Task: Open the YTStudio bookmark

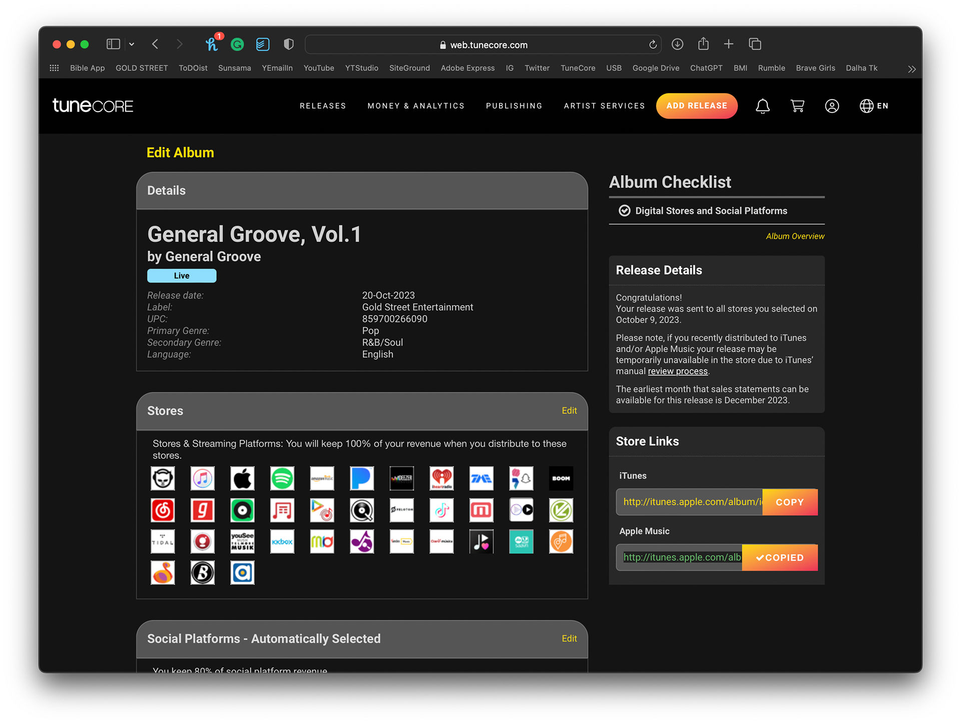Action: coord(361,68)
